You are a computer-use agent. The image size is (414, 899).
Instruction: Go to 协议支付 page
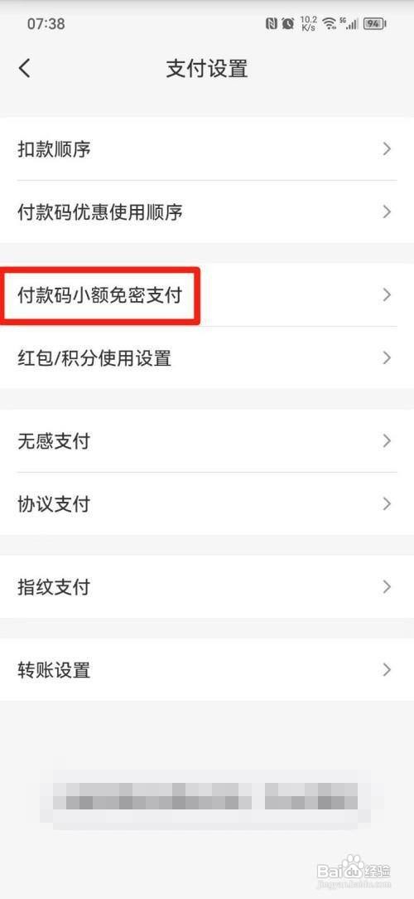coord(207,504)
